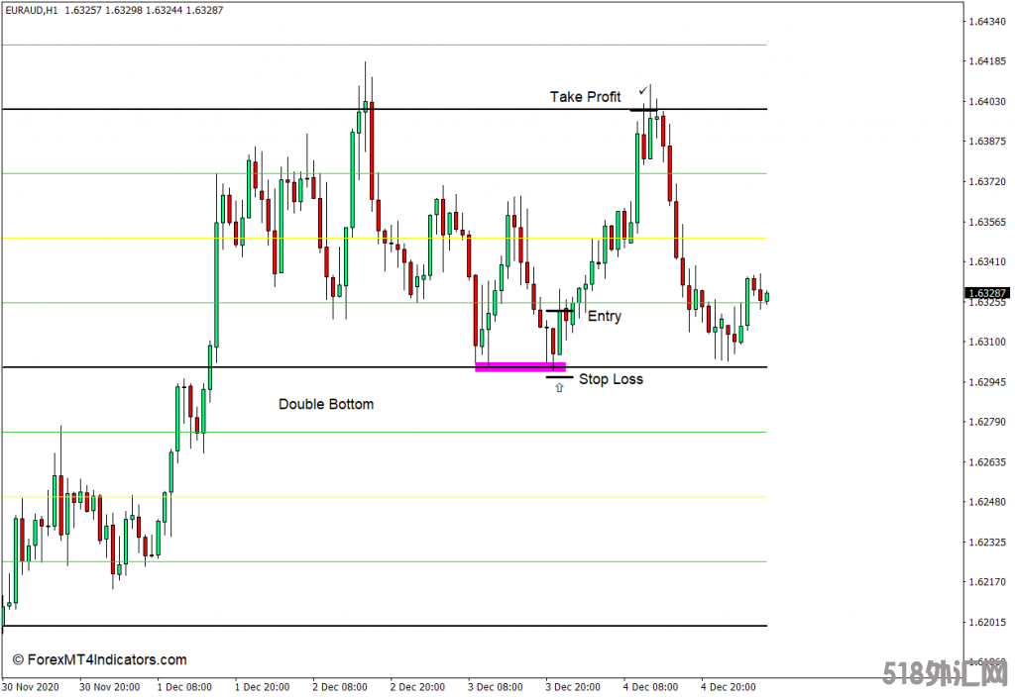The image size is (1015, 697).
Task: Click the 1.63410 price scale label
Action: coord(987,261)
